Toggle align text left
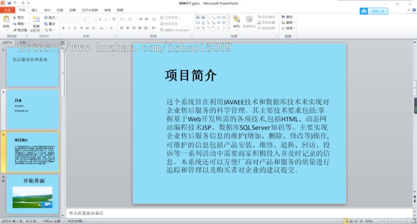The image size is (417, 224). coord(121,28)
